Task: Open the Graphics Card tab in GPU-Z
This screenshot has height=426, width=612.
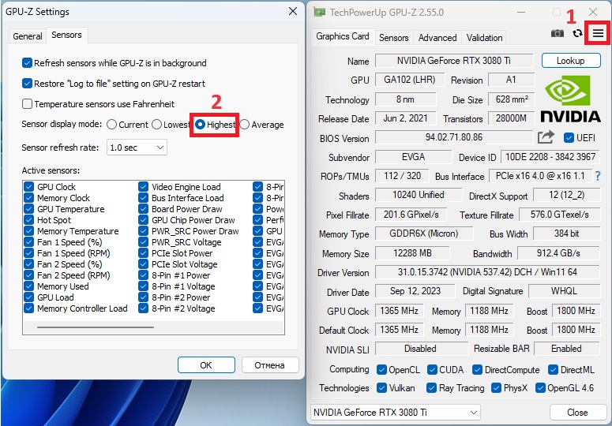Action: (342, 36)
